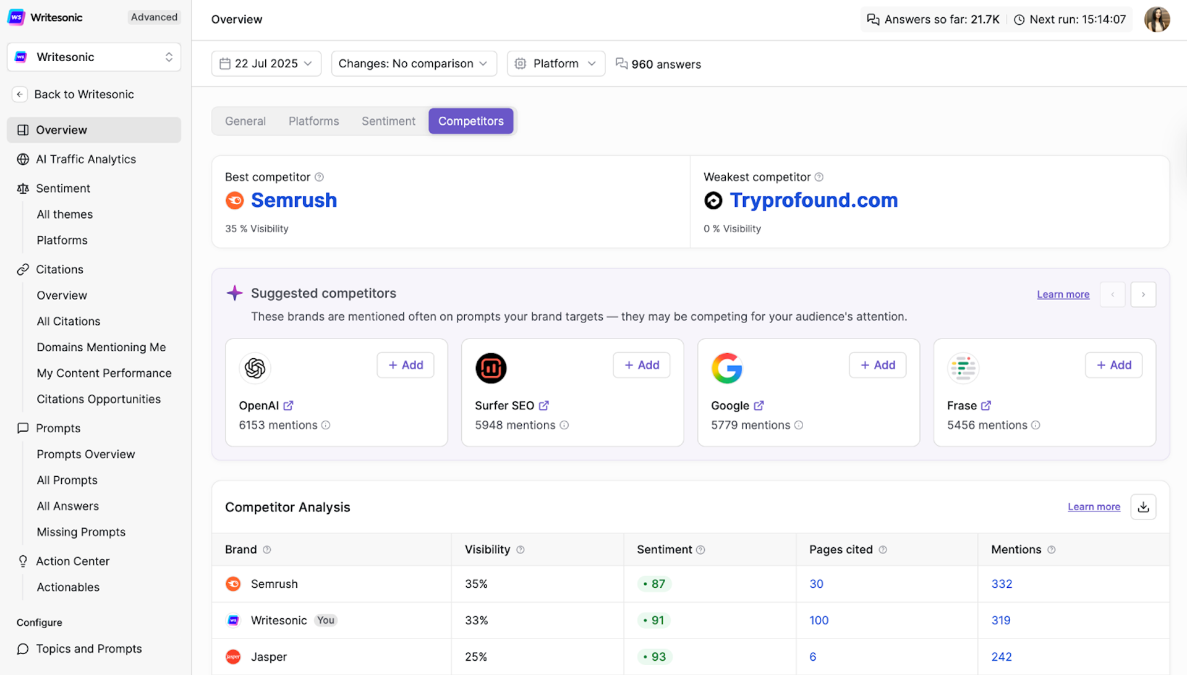Switch to the General tab
1187x675 pixels.
click(x=245, y=121)
